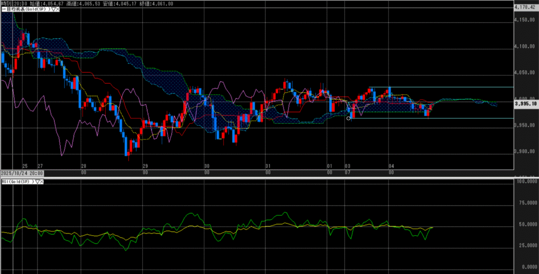Close the 一目均衡表 indicator with its X
This screenshot has height=274, width=539.
[x=57, y=9]
